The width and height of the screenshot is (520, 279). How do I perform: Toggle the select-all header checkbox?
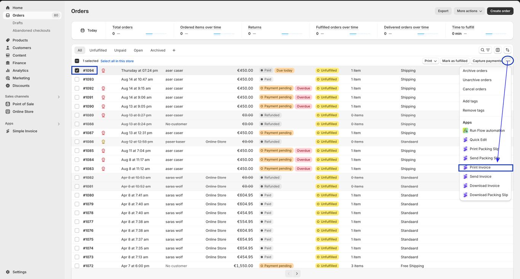coord(77,61)
